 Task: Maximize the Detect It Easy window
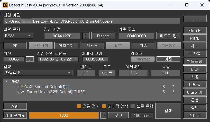click(187, 5)
